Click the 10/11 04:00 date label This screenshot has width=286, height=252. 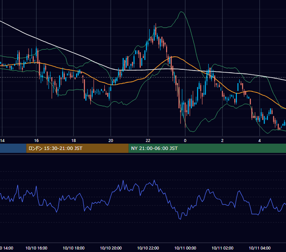click(x=260, y=248)
